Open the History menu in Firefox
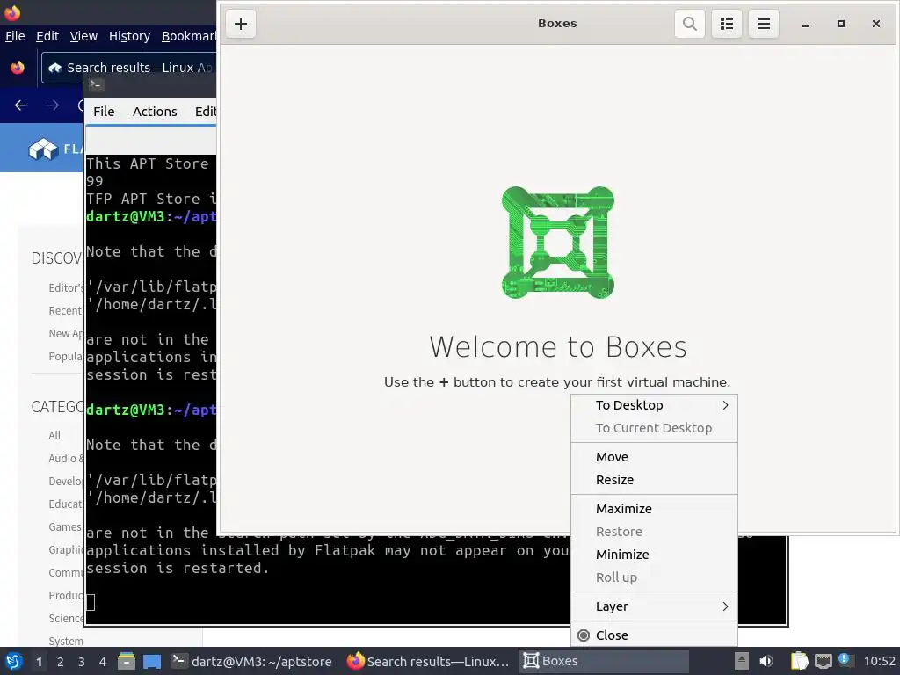The width and height of the screenshot is (900, 675). coord(129,36)
